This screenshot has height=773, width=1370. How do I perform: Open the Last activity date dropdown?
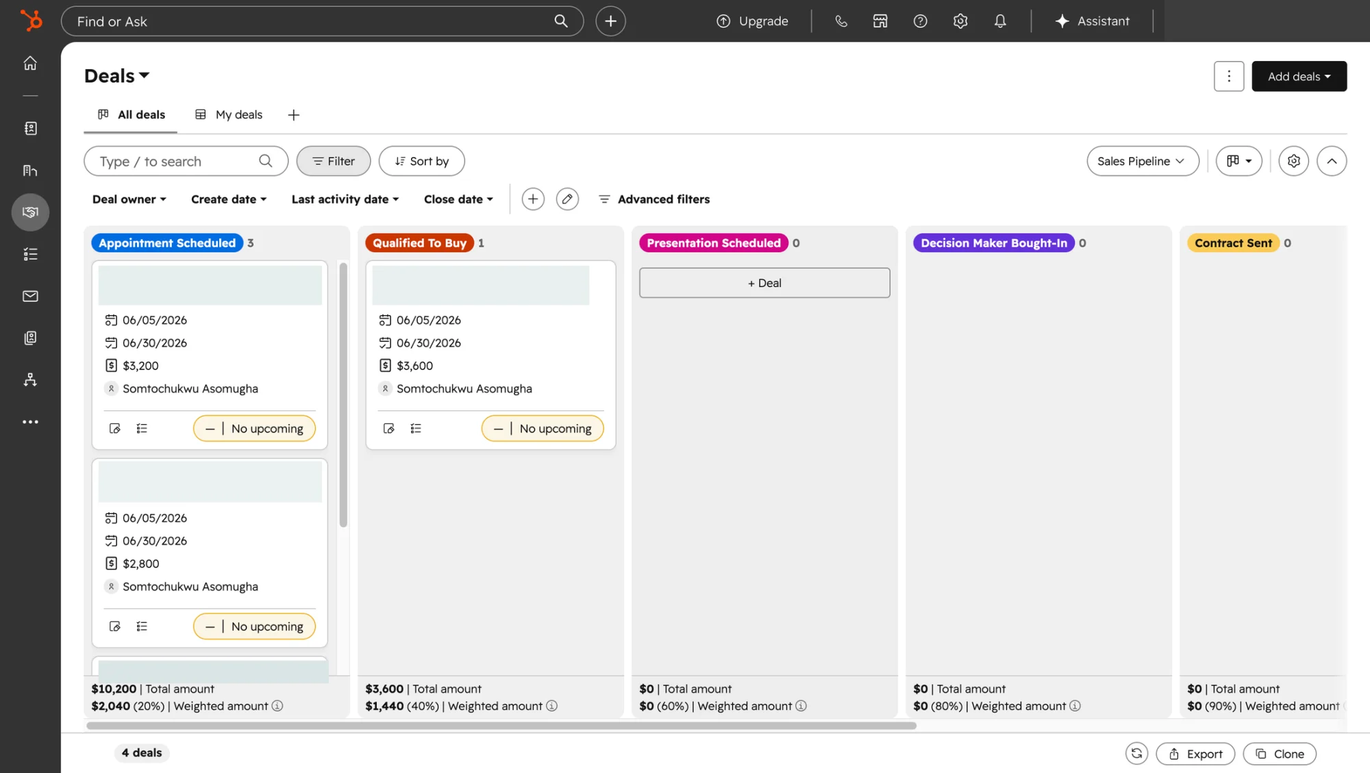coord(345,199)
